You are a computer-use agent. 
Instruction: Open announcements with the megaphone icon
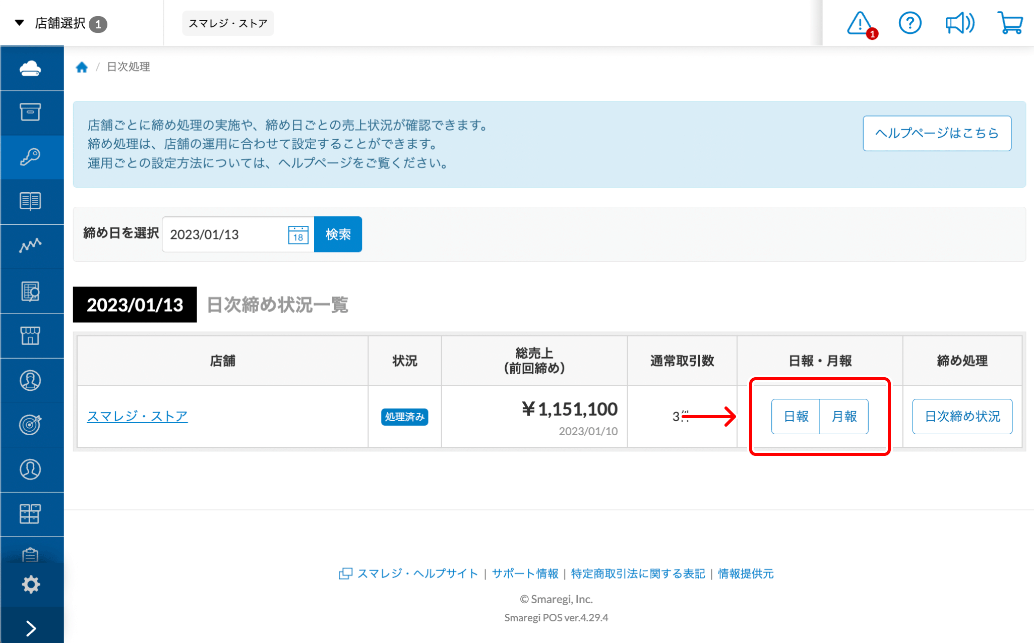(959, 23)
